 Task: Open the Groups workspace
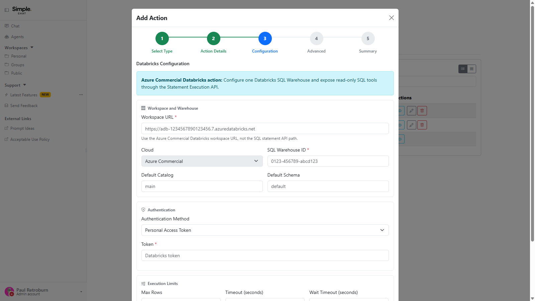(17, 65)
